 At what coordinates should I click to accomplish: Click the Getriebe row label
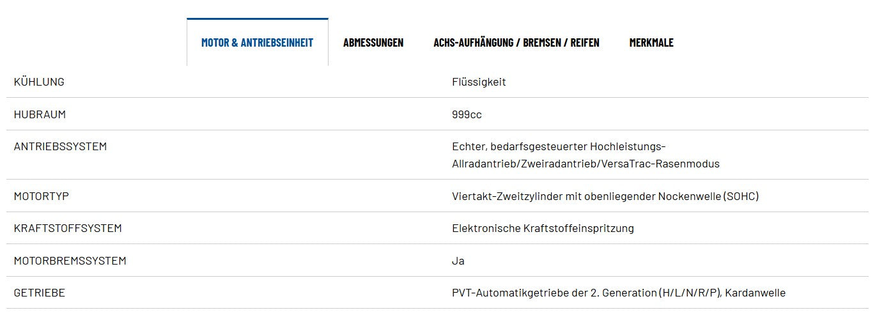40,293
